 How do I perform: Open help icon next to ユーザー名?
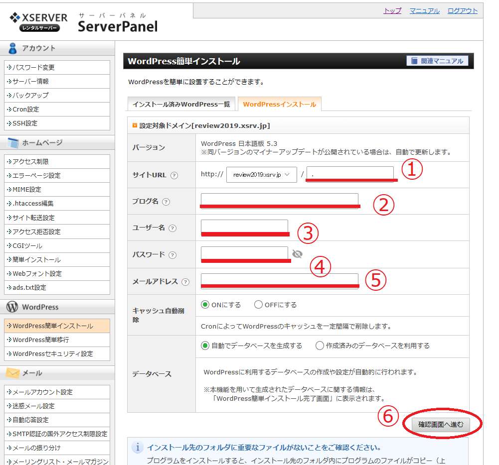172,228
